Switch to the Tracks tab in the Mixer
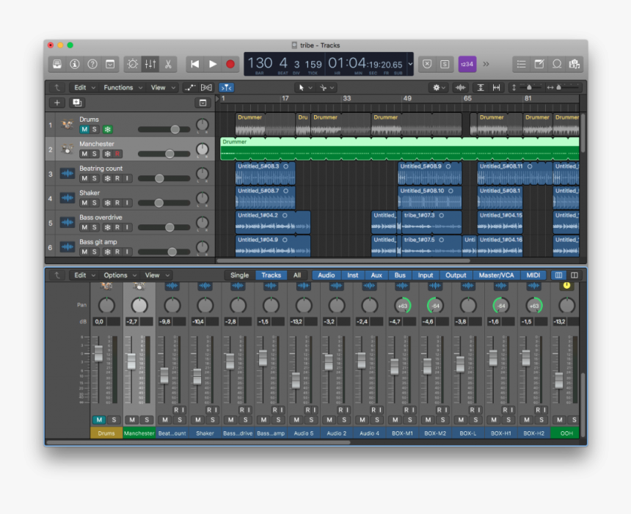Screen dimensions: 631x514 (x=271, y=275)
